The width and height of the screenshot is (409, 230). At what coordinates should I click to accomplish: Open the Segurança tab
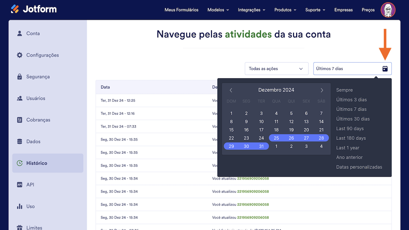point(48,77)
